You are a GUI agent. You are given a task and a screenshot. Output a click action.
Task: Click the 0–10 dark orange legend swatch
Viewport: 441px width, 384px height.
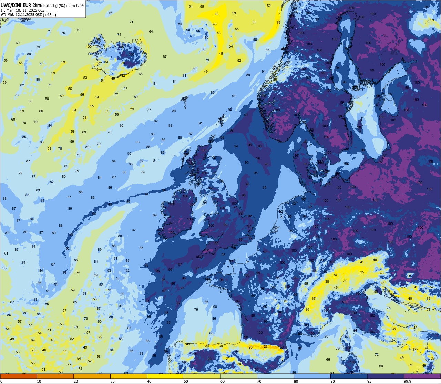coord(19,376)
